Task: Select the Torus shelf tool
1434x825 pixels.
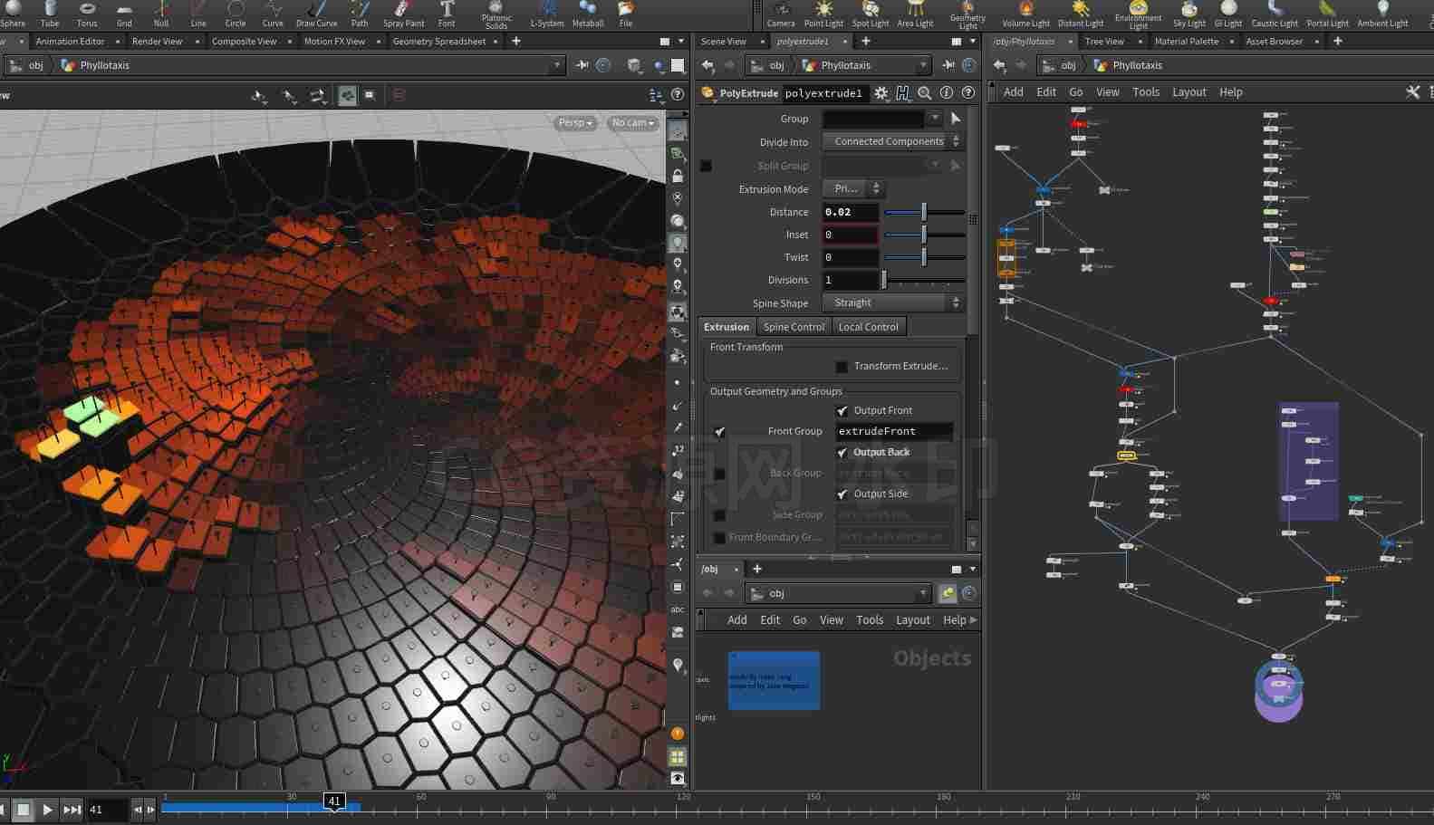Action: click(87, 14)
